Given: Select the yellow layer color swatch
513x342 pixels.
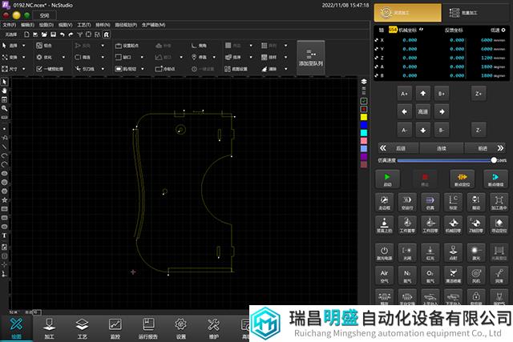Looking at the screenshot, I should [x=364, y=117].
